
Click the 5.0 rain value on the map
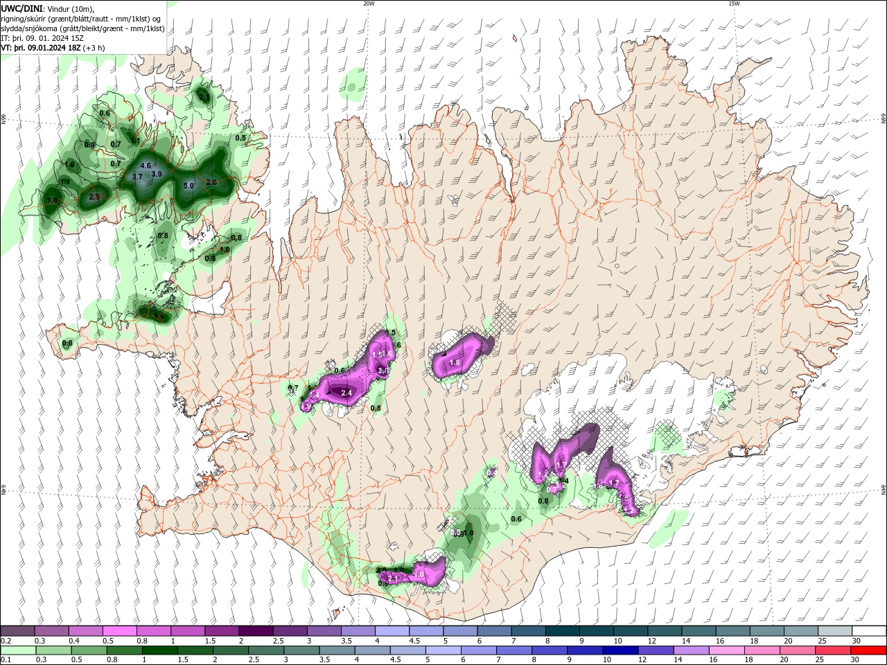pos(188,186)
